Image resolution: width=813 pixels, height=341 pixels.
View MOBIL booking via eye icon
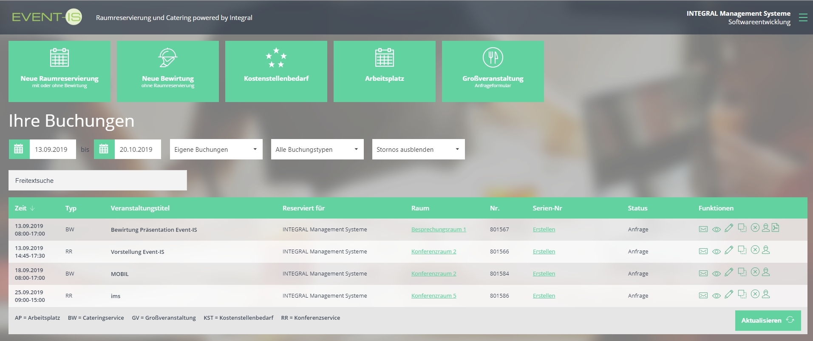tap(717, 274)
